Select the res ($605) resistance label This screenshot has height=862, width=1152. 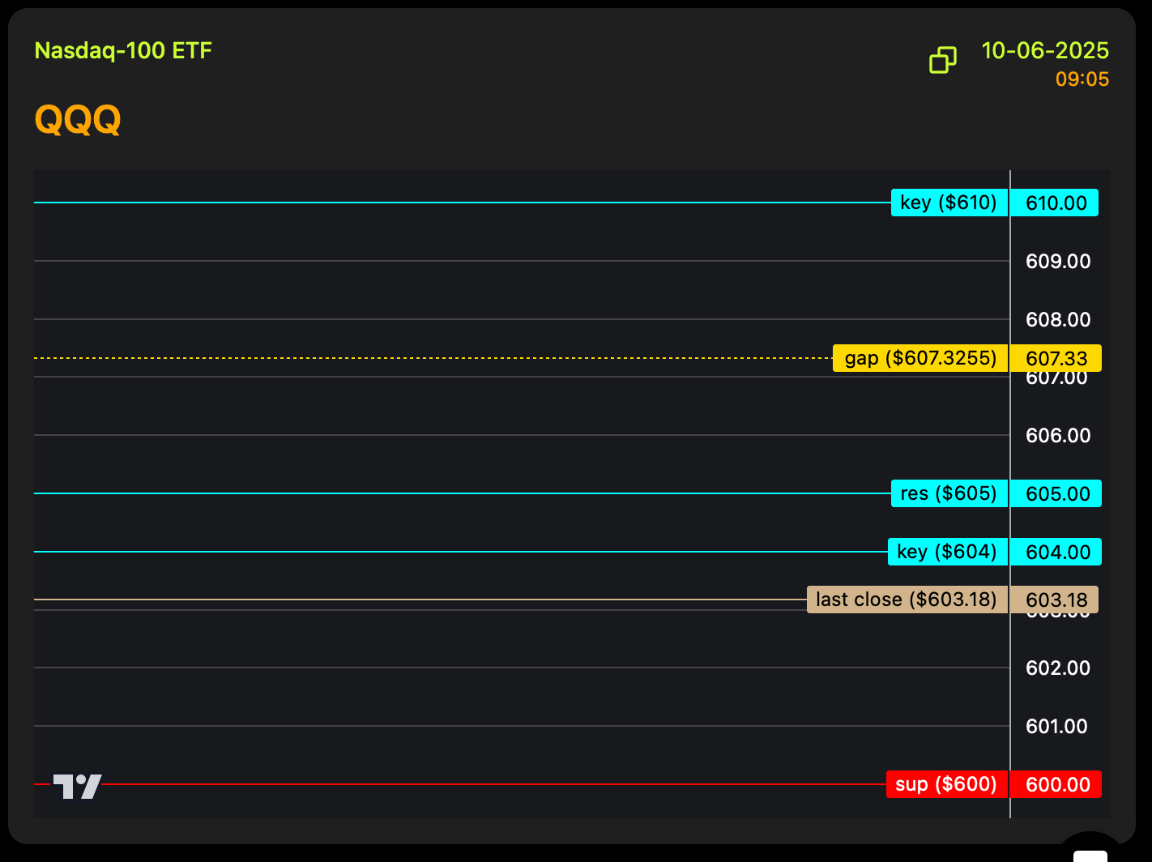pos(949,493)
